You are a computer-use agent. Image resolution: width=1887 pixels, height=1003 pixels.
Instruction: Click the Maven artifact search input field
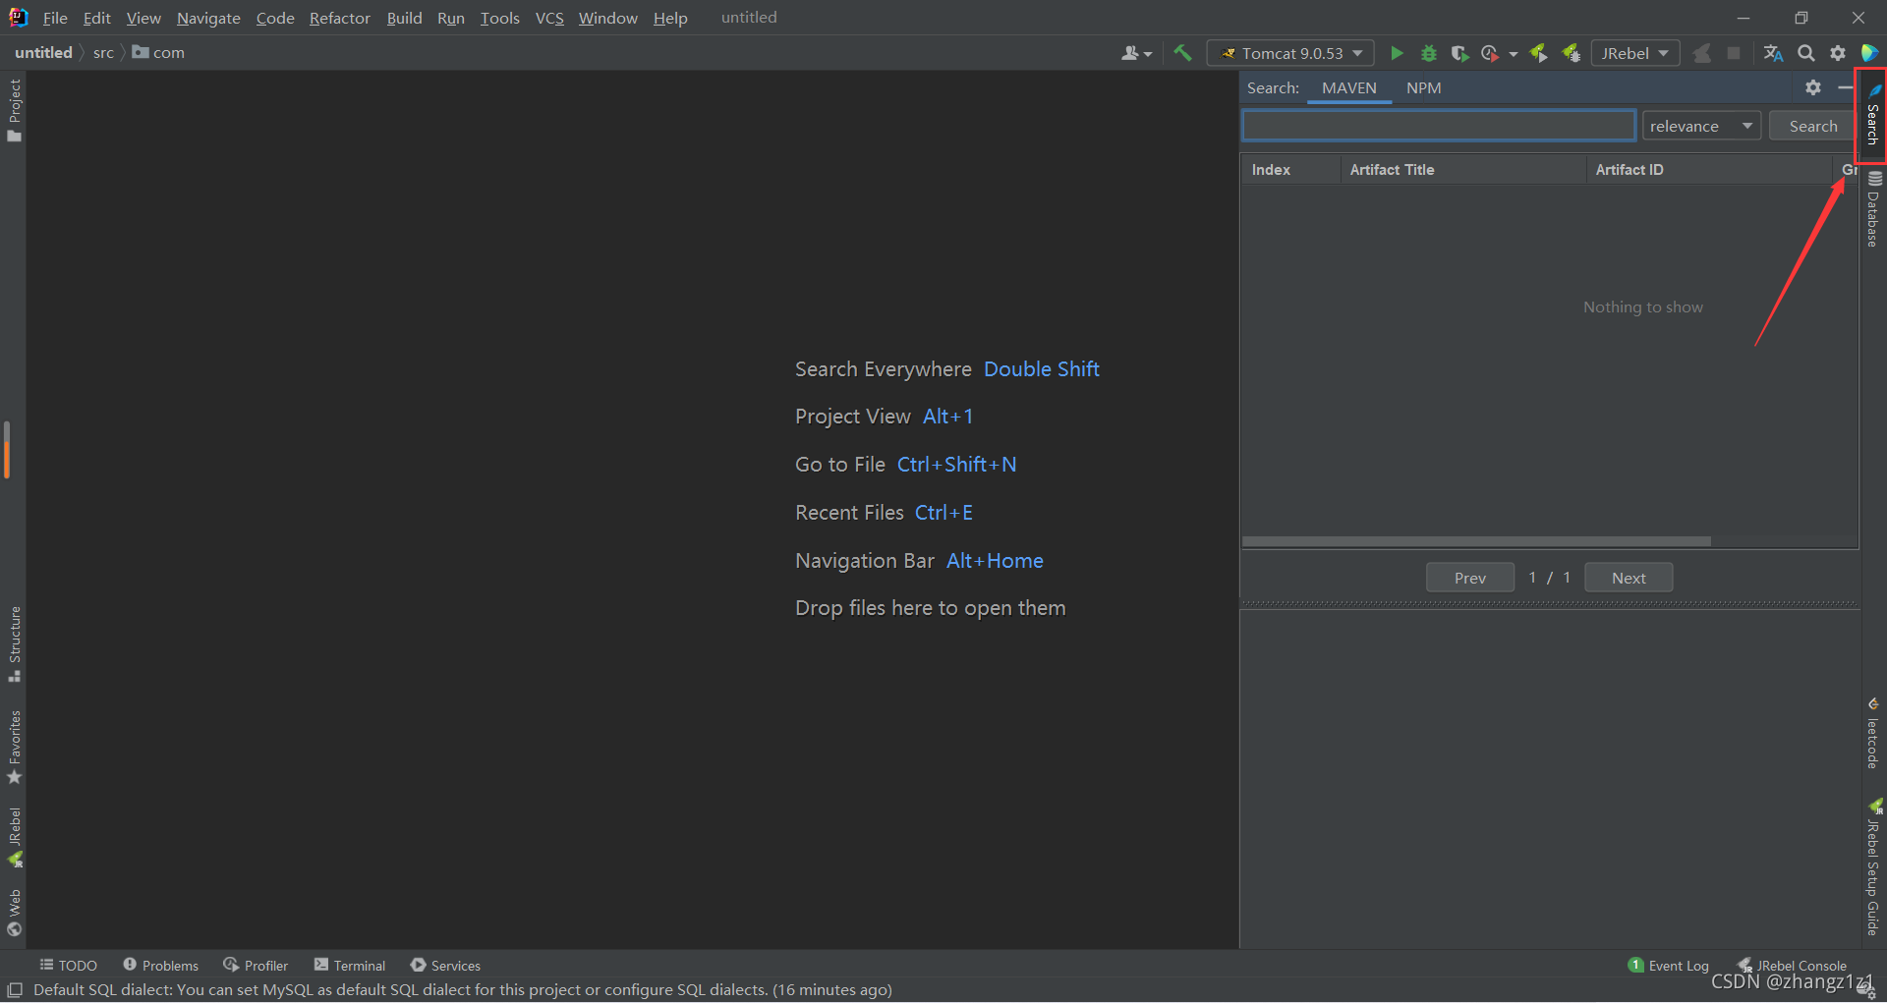[1439, 126]
